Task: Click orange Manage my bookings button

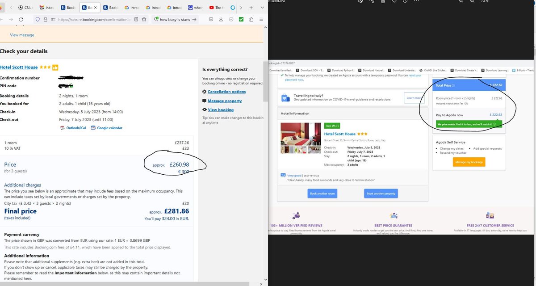Action: pos(469,162)
